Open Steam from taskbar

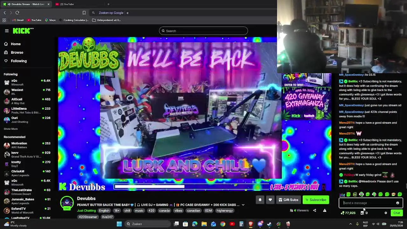(269, 224)
